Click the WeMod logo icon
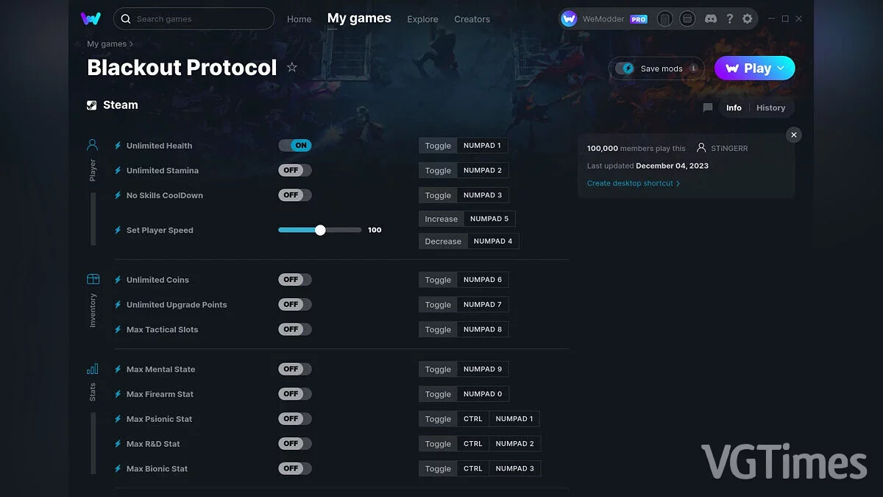 pos(91,18)
